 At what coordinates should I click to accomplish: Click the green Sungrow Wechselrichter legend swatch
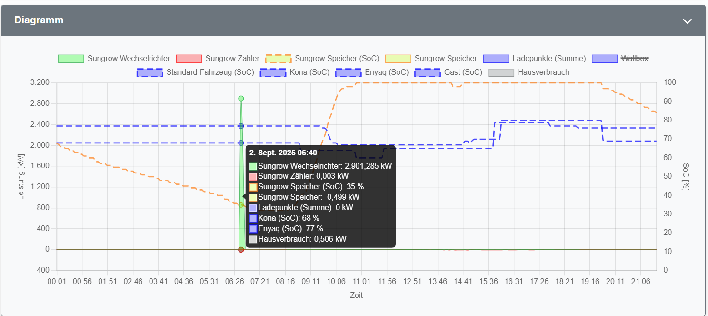point(71,59)
